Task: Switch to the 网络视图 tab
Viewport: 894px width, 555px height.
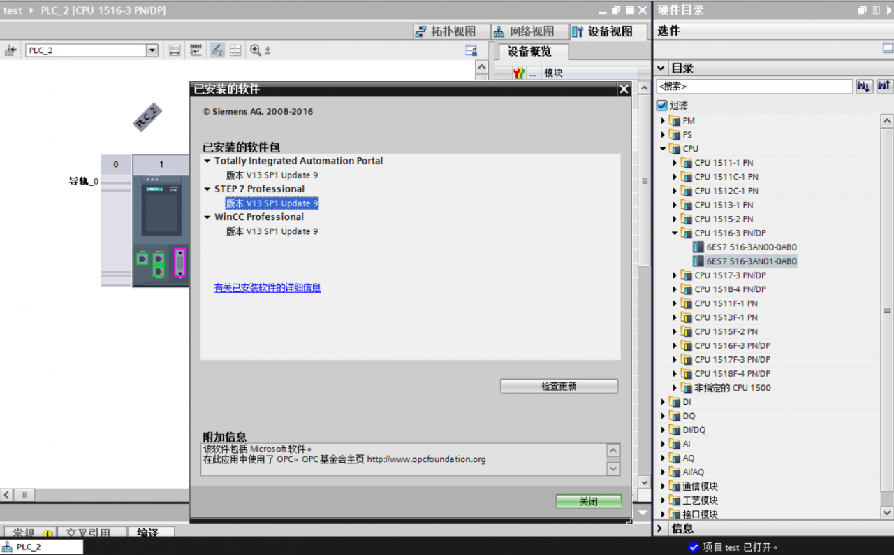Action: (524, 31)
